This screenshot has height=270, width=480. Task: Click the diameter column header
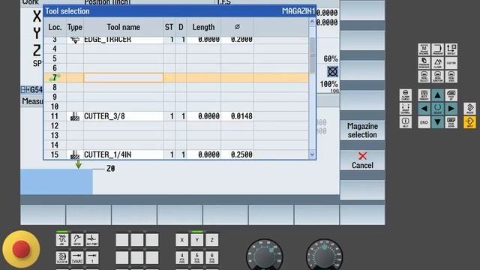237,27
